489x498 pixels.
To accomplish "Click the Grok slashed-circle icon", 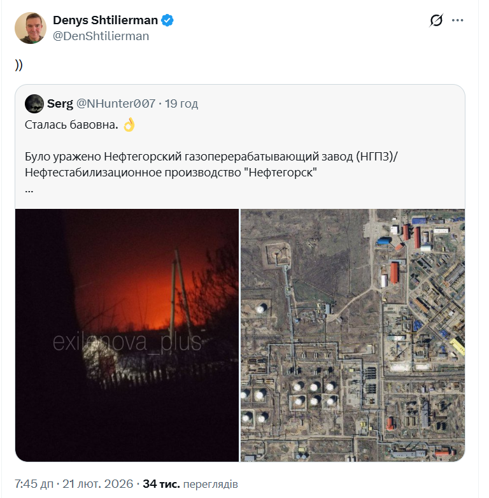I will [x=436, y=20].
